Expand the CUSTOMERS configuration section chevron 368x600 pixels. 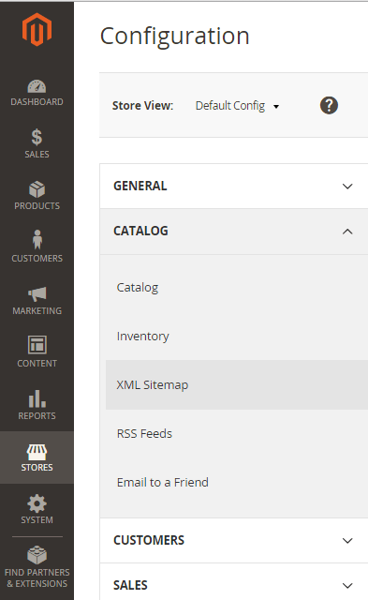pyautogui.click(x=347, y=541)
